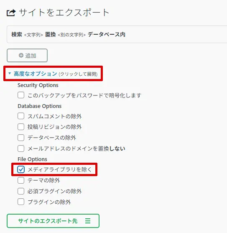Click the 高度なオプション link text

(x=36, y=74)
